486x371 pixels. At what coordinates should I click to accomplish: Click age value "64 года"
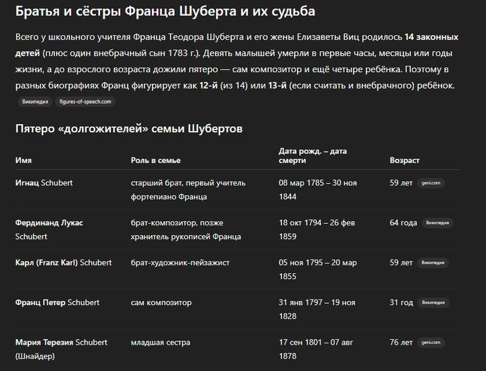click(x=403, y=223)
